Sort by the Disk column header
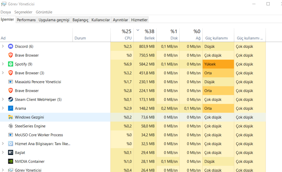Screen dimensions: 282x172 point(168,35)
